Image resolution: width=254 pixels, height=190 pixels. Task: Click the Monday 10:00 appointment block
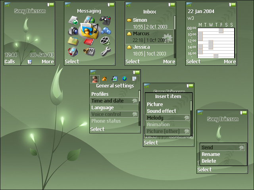coord(200,36)
